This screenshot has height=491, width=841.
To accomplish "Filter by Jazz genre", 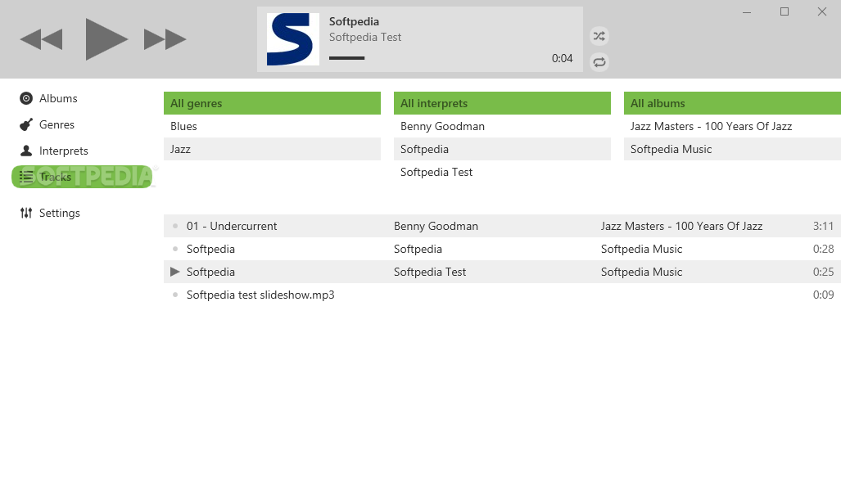I will 272,149.
